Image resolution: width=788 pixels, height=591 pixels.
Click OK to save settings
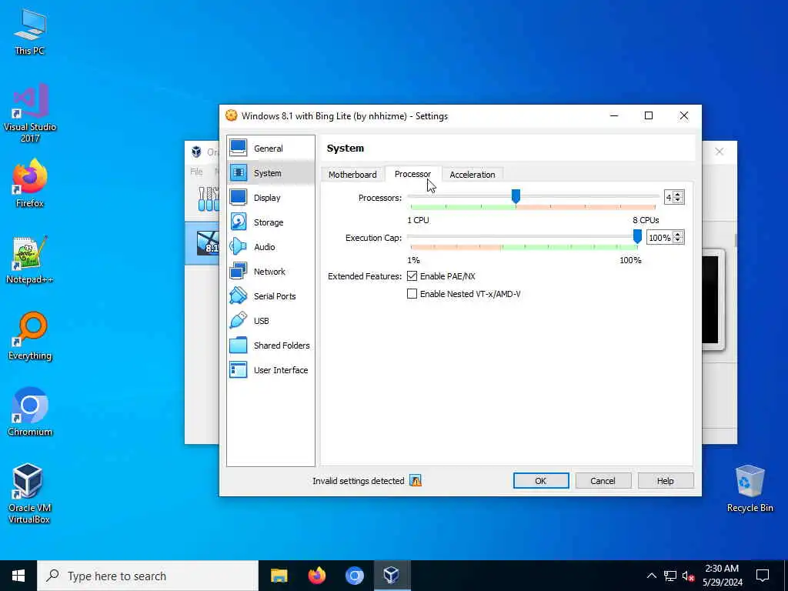541,481
